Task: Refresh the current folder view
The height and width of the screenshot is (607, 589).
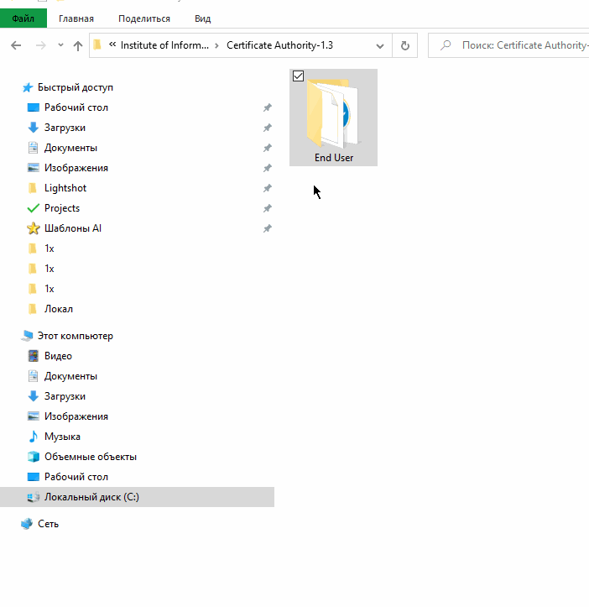Action: coord(405,45)
